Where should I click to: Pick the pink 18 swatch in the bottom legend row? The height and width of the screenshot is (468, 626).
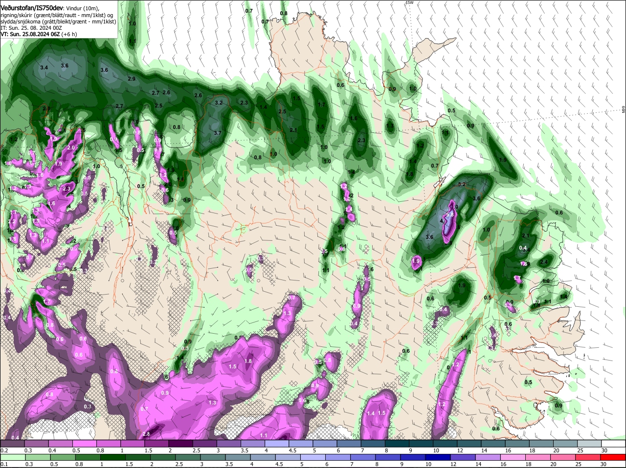538,457
